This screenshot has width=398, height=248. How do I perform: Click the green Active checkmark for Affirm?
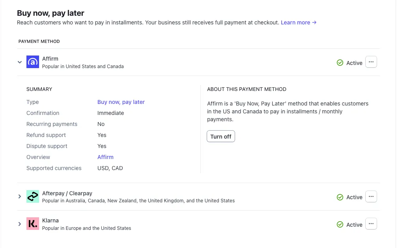pyautogui.click(x=340, y=63)
